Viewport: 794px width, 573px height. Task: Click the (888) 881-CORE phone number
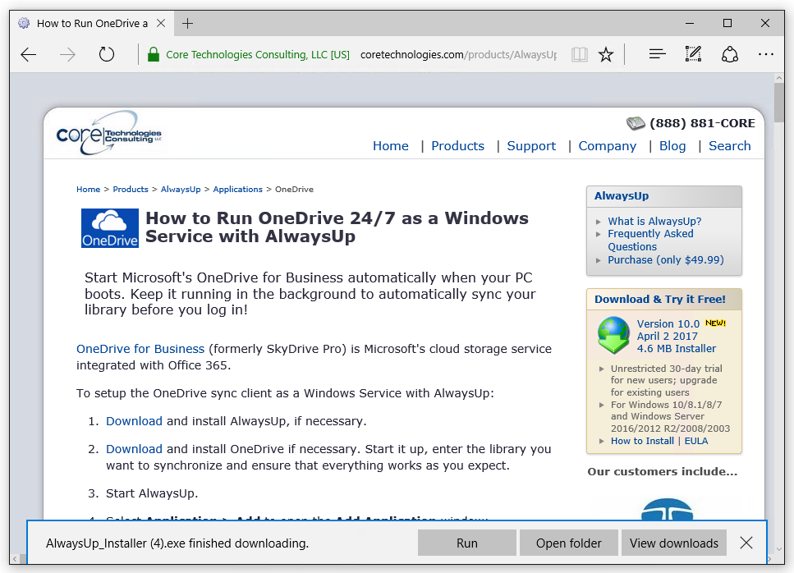coord(702,123)
